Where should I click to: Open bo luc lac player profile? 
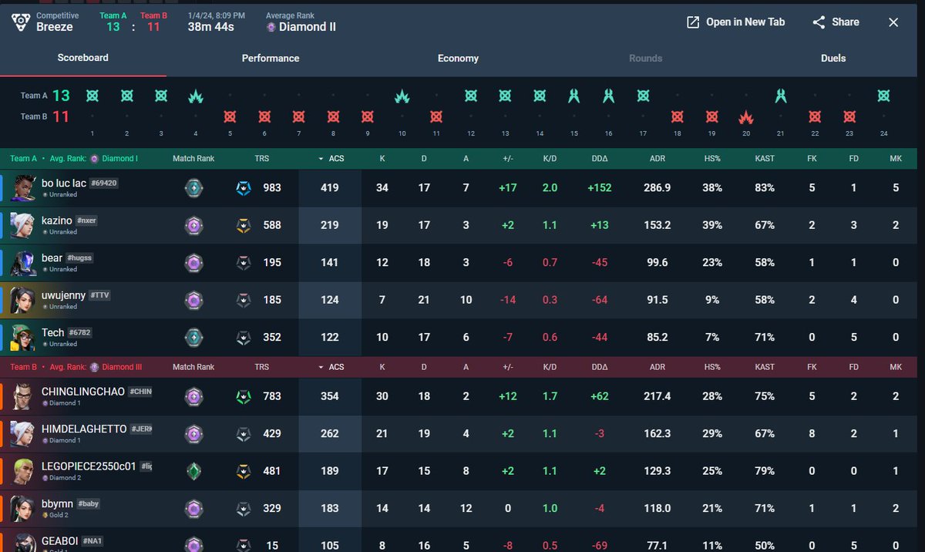(63, 183)
